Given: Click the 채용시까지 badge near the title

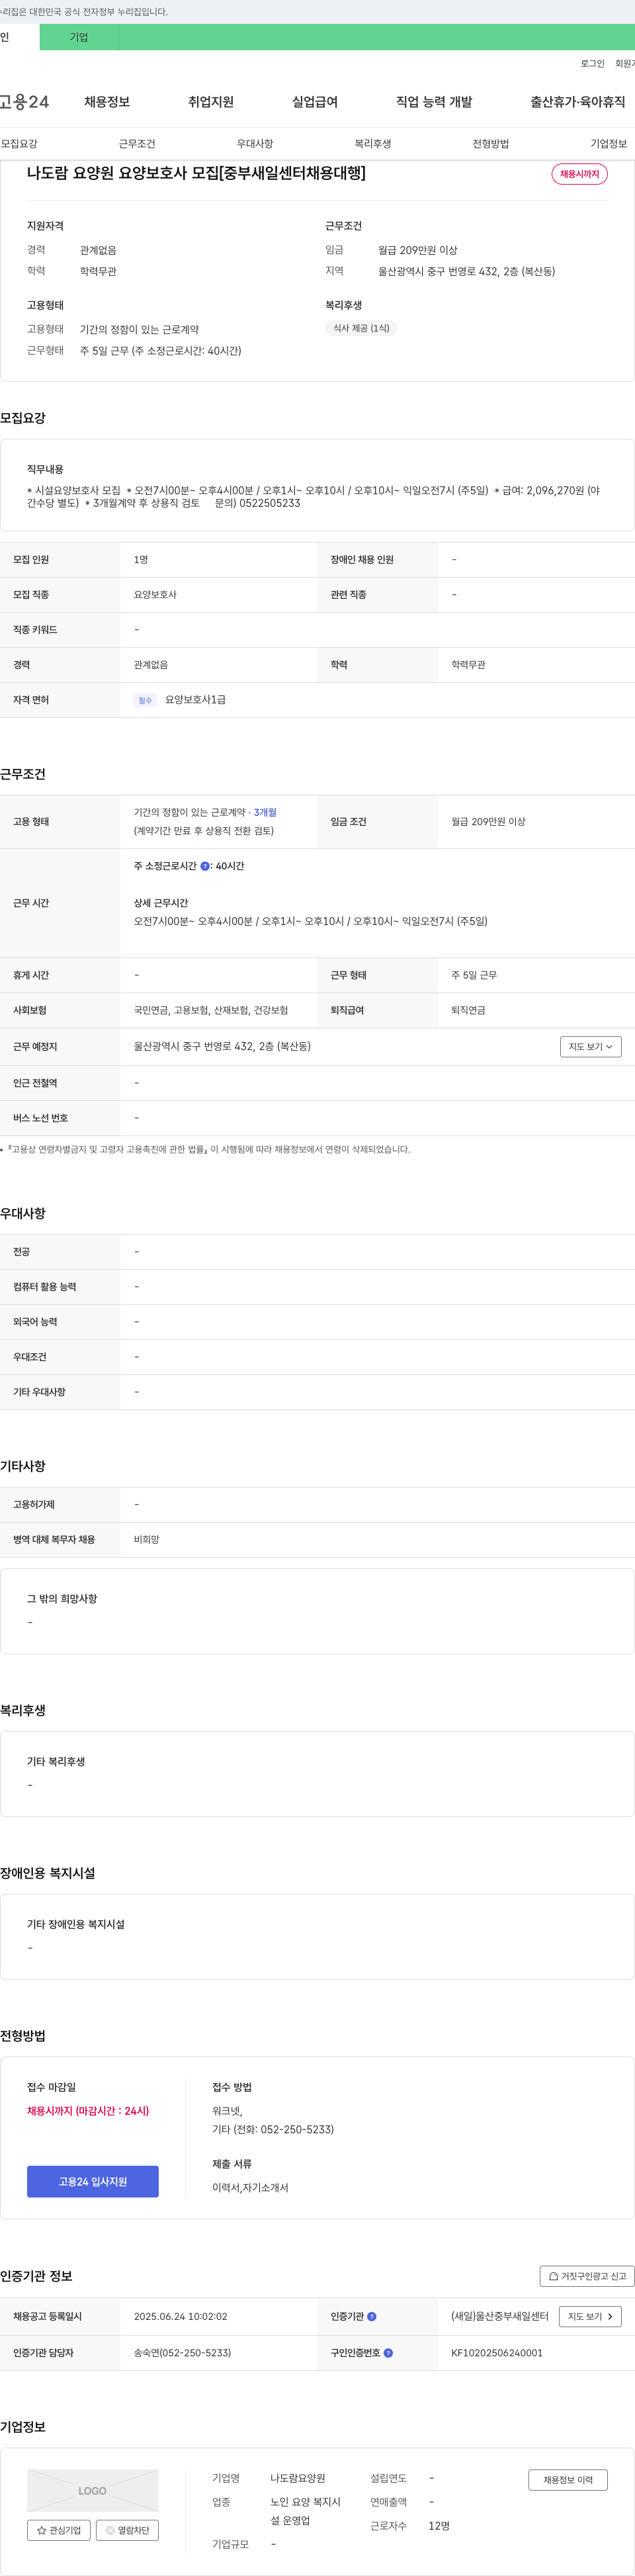Looking at the screenshot, I should click(580, 174).
